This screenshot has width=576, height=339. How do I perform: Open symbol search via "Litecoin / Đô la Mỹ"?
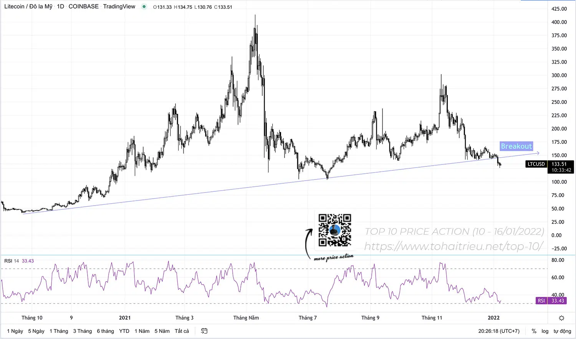[x=28, y=7]
